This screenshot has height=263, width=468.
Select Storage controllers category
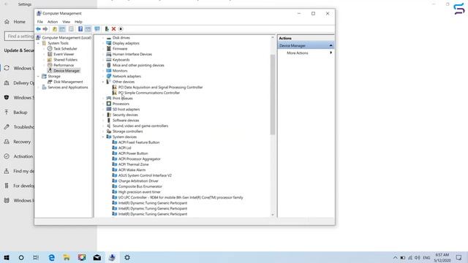tap(127, 131)
